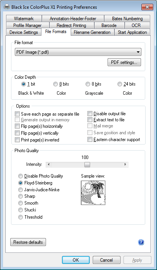Switch to the Start Application tab
Image resolution: width=157 pixels, height=270 pixels.
pyautogui.click(x=132, y=32)
